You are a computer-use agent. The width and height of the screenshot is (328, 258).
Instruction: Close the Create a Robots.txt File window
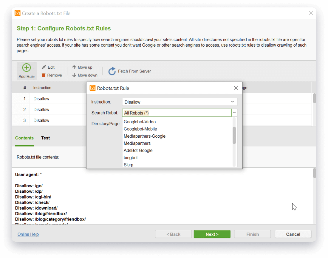pos(311,13)
